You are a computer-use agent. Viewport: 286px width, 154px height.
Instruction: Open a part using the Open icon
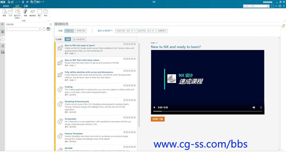tap(10, 12)
